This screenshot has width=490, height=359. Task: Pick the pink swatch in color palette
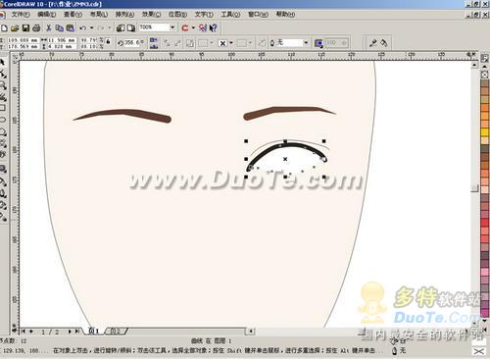pos(484,272)
